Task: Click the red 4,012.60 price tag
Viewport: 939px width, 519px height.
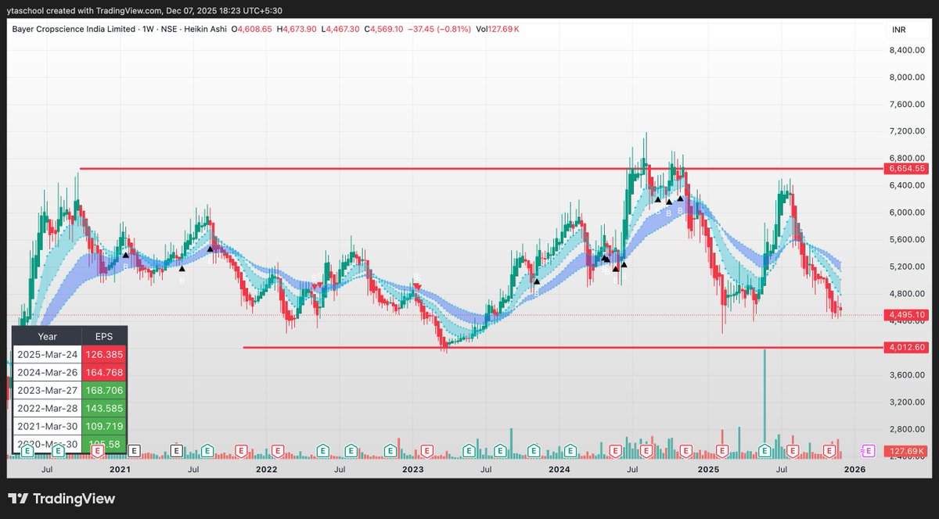Action: (x=905, y=347)
